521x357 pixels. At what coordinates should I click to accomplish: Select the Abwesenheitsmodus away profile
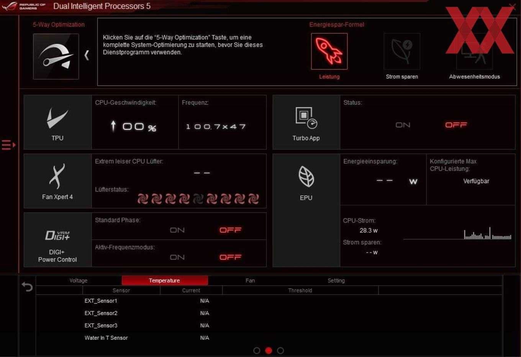coord(474,51)
